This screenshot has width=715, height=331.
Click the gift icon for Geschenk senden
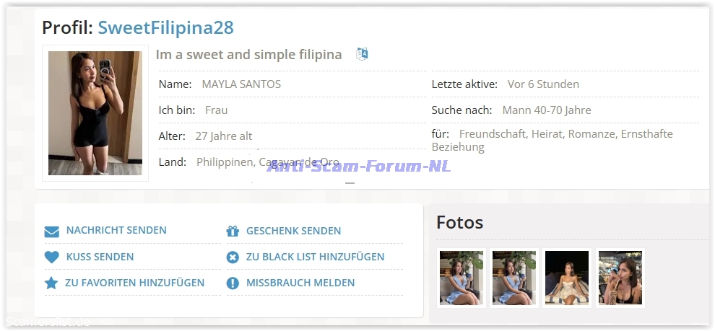pos(233,231)
